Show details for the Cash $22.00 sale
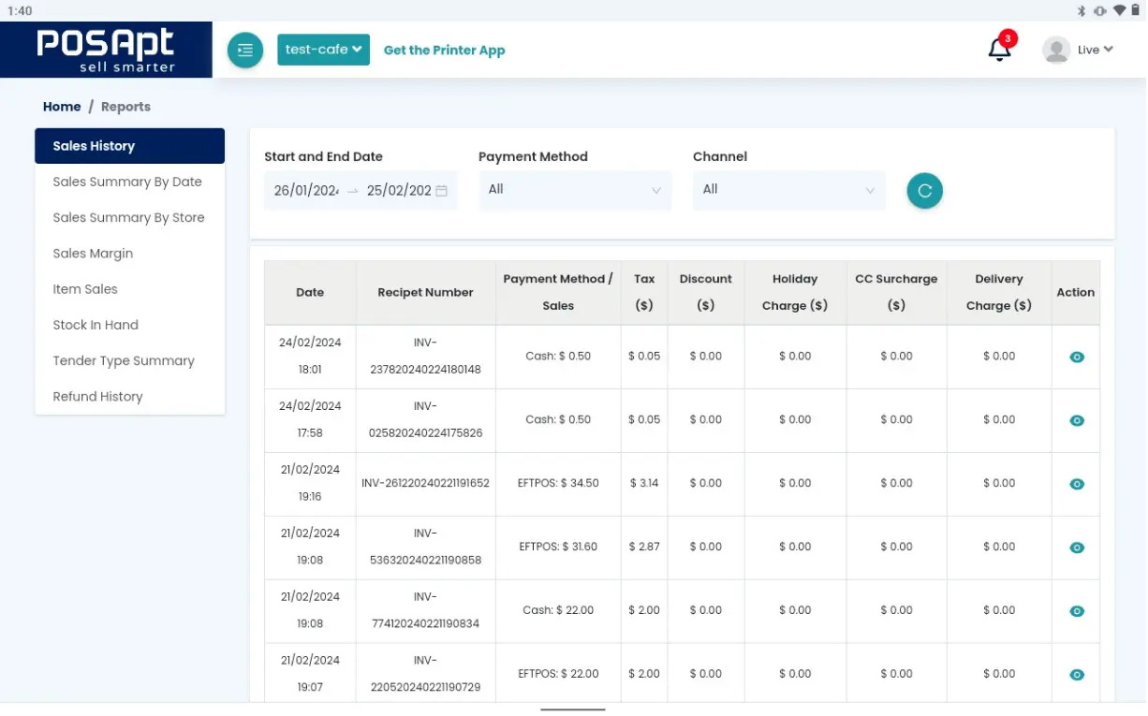Image resolution: width=1148 pixels, height=716 pixels. 1077,611
